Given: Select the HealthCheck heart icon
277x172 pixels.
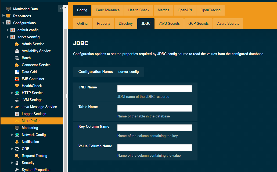Looking at the screenshot, I should pos(17,86).
